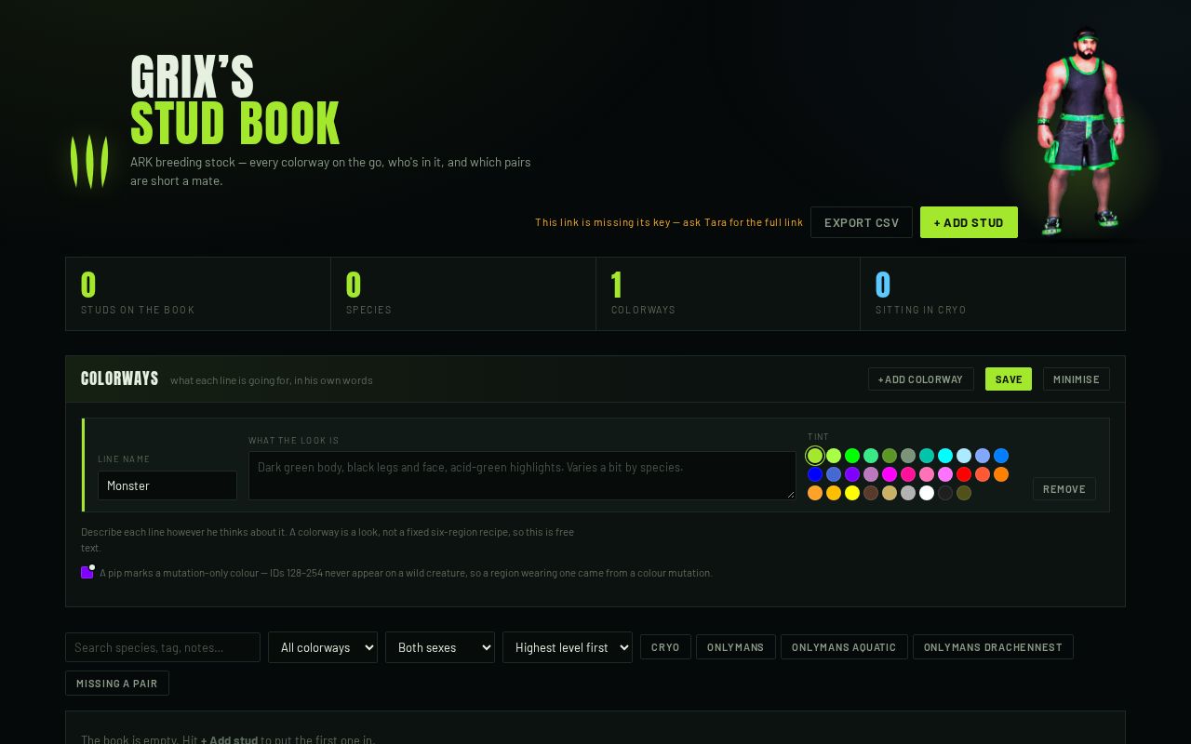Remove the Monster colorway line

click(1064, 489)
